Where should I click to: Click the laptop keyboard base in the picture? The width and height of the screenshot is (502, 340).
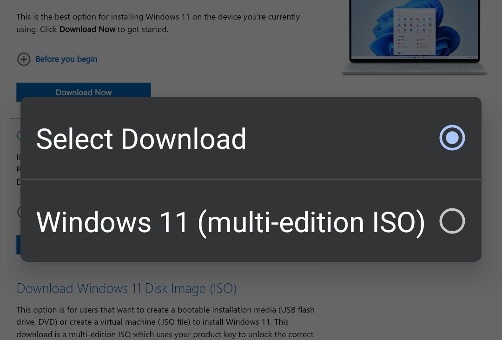click(414, 69)
